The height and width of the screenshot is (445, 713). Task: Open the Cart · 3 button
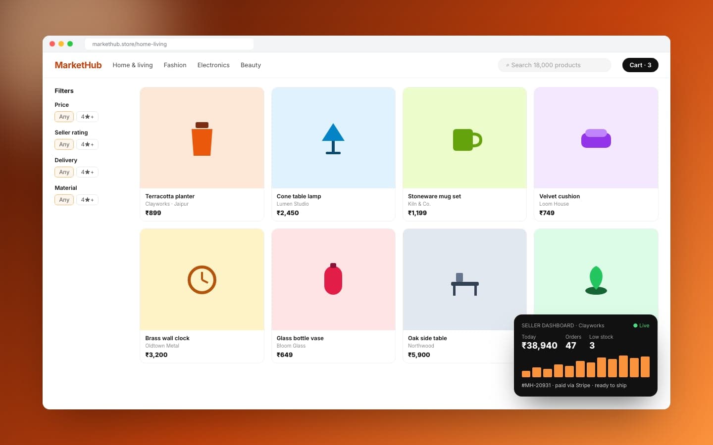tap(640, 65)
